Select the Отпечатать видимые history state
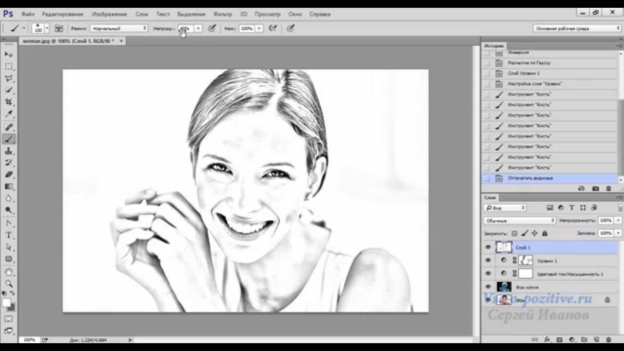 549,178
